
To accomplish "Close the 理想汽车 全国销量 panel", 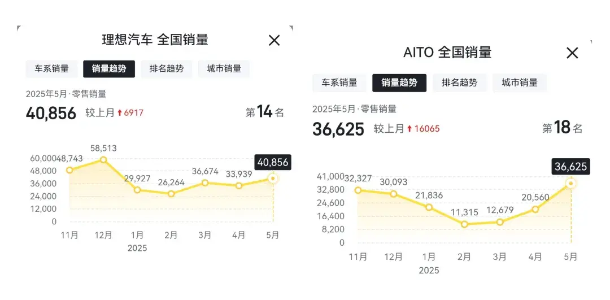I will click(x=274, y=40).
